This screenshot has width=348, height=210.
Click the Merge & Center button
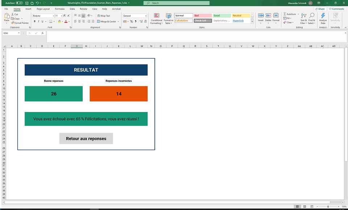pos(107,21)
